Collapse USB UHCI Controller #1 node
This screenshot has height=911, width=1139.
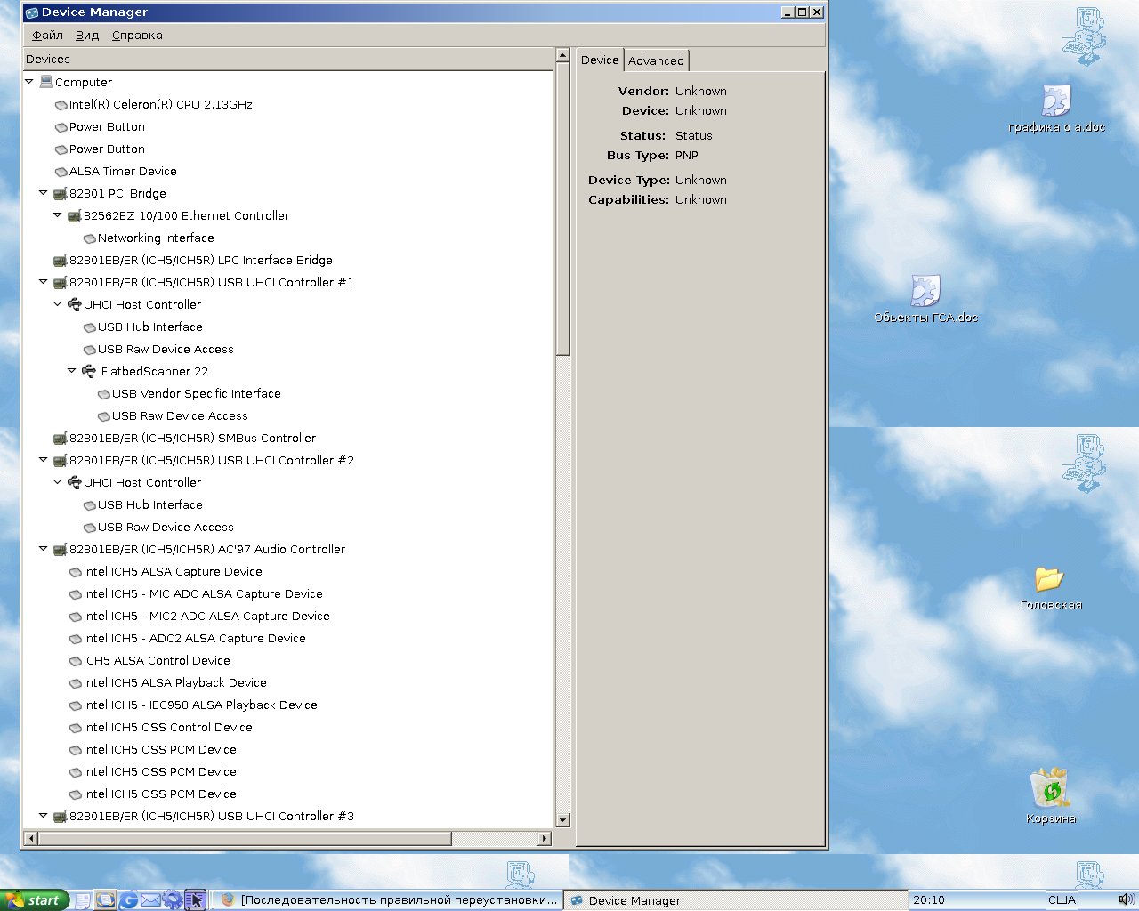click(x=44, y=282)
